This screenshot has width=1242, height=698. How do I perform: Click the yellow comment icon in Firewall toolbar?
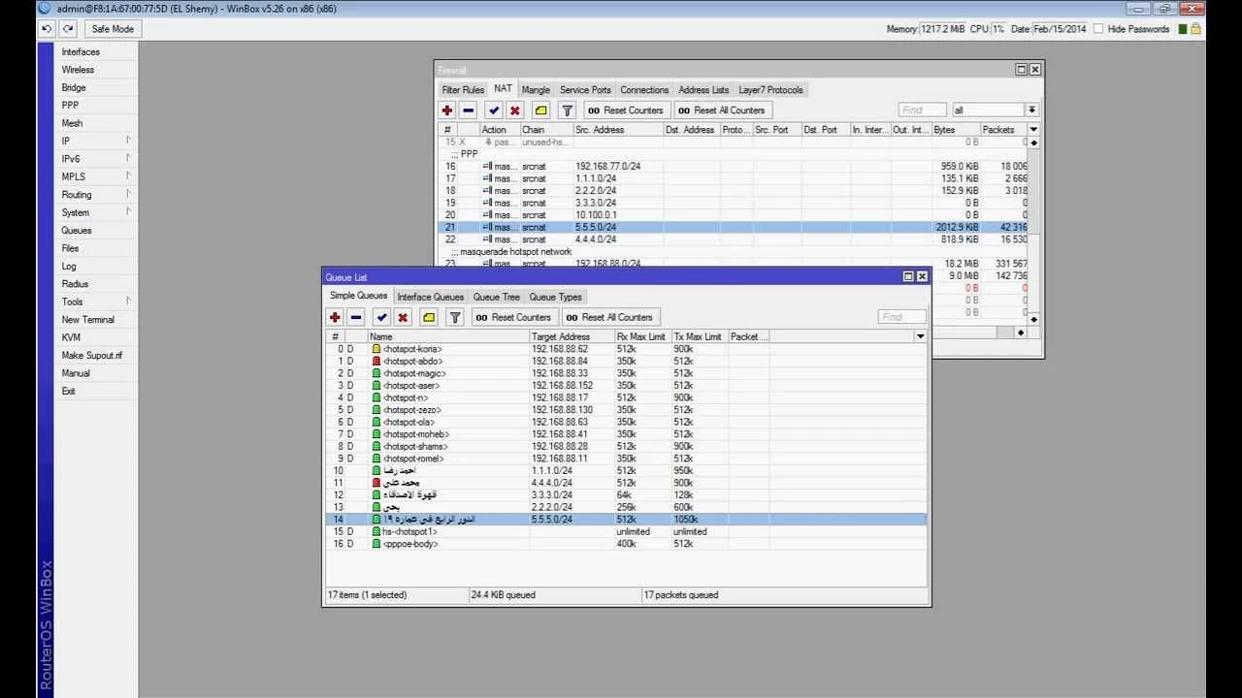(x=541, y=111)
